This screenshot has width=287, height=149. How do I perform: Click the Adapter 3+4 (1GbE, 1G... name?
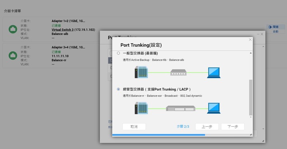point(68,47)
